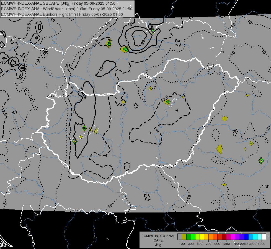Click the bright magenta legend swatch
This screenshot has height=249, width=271.
coord(233,237)
